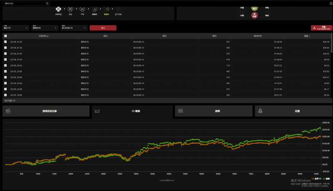The height and width of the screenshot is (191, 333).
Task: Click the red show results button
Action: (x=103, y=28)
